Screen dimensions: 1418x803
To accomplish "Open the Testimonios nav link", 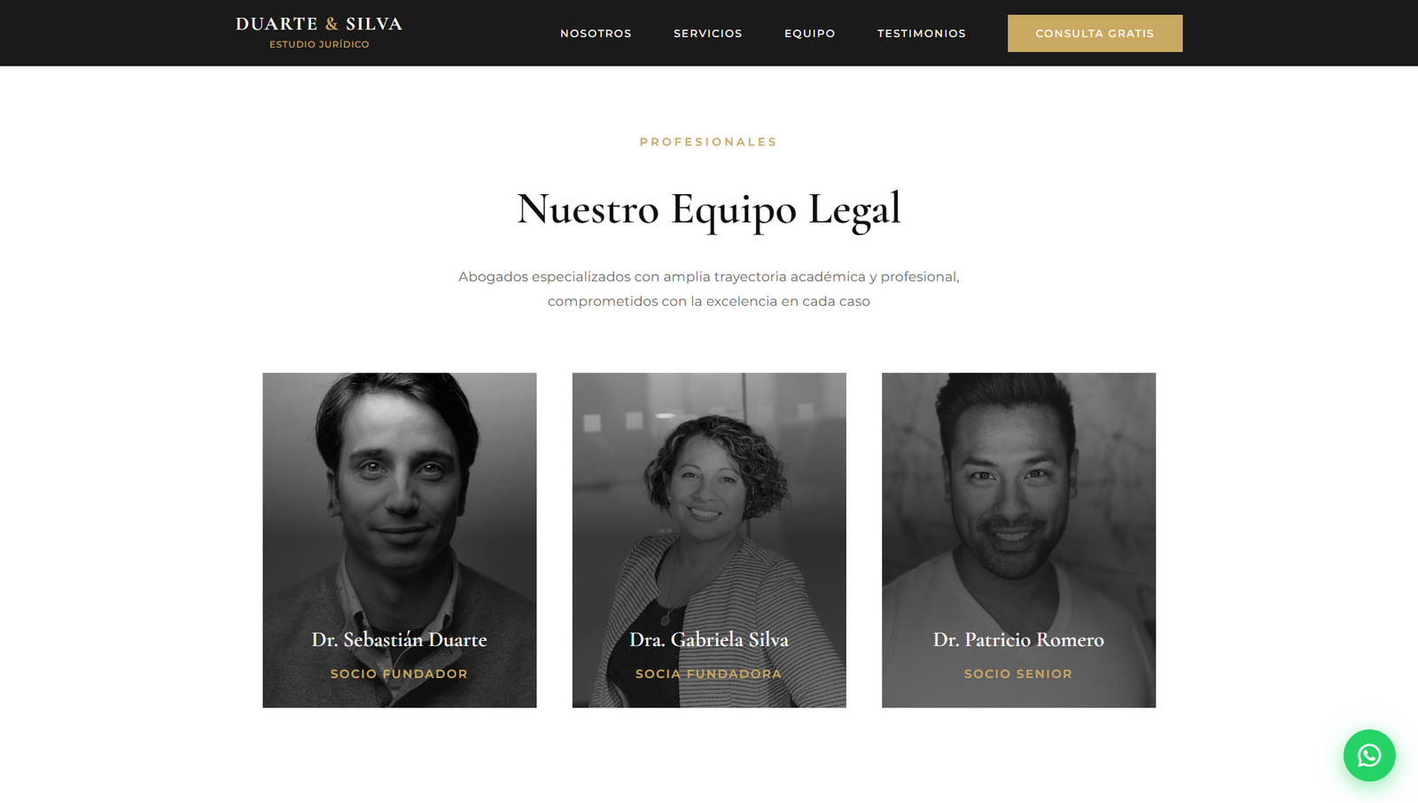I will (x=921, y=34).
